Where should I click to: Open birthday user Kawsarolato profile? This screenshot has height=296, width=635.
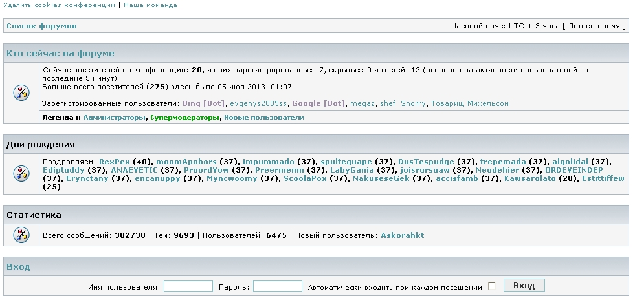pos(529,178)
